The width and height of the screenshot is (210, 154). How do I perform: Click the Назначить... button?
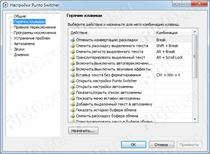tap(83, 131)
